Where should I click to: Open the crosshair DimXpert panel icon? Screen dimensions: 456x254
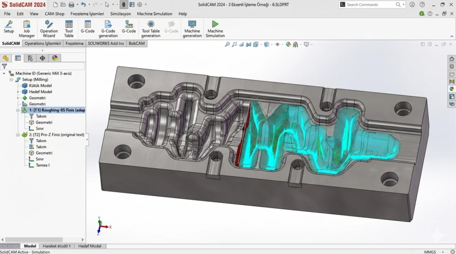42,58
